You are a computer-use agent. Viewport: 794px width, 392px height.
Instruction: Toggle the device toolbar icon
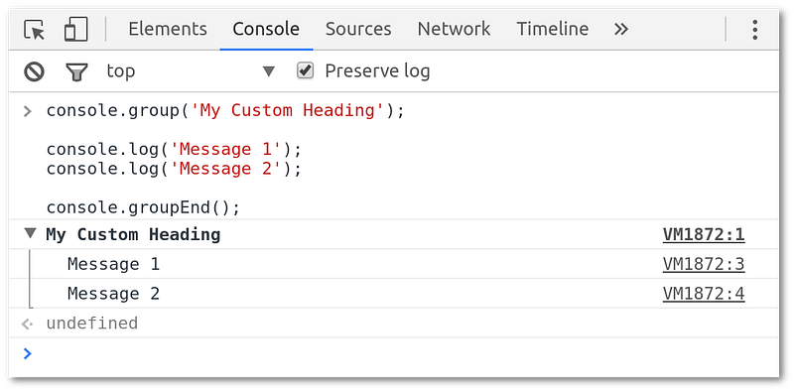[x=76, y=30]
